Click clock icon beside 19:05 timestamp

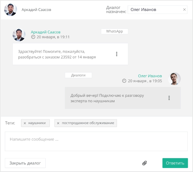pyautogui.click(x=124, y=81)
